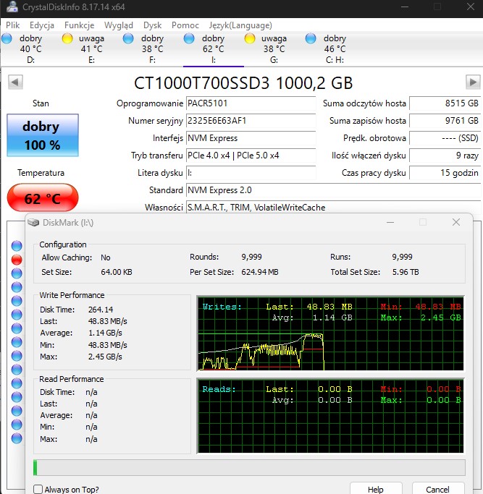This screenshot has width=483, height=494.
Task: Go to previous disk with left arrow
Action: coord(15,82)
